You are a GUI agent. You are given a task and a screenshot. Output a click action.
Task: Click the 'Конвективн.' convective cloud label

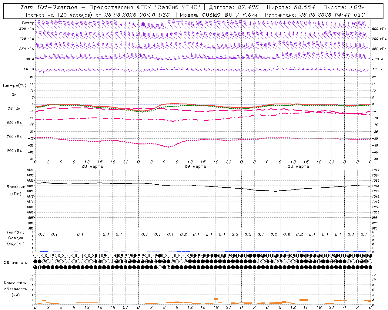(15, 283)
